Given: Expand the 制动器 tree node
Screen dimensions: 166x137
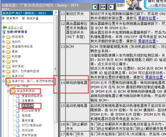Looking at the screenshot, I should tap(3, 56).
